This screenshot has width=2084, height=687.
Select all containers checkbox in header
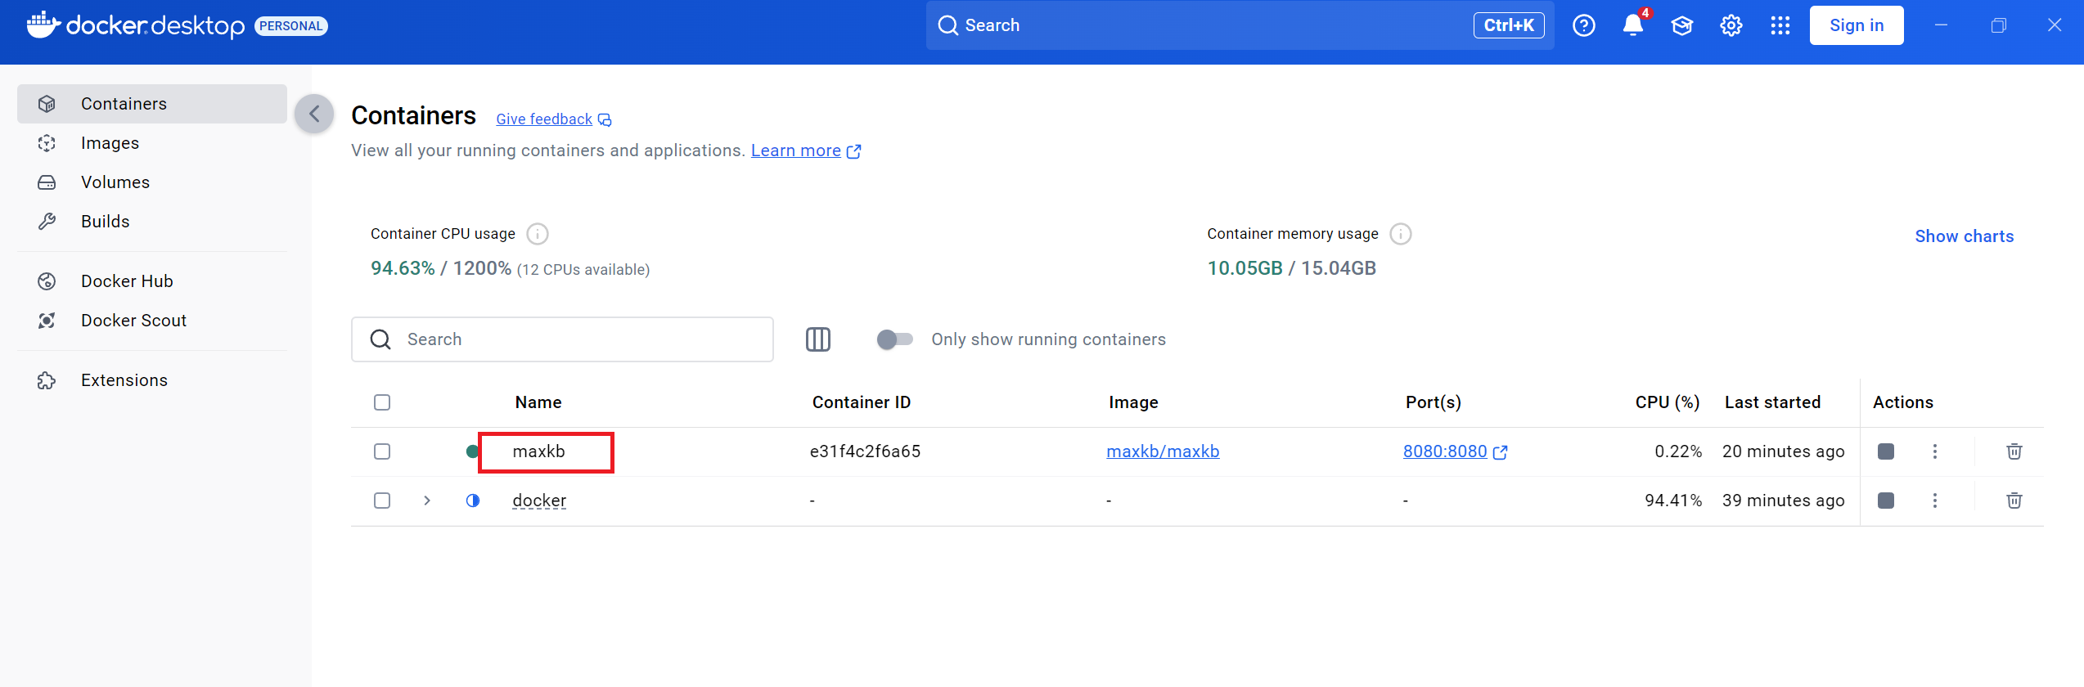[382, 402]
